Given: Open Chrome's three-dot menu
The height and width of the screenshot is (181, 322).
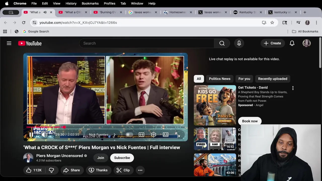Looking at the screenshot, I should tap(316, 23).
